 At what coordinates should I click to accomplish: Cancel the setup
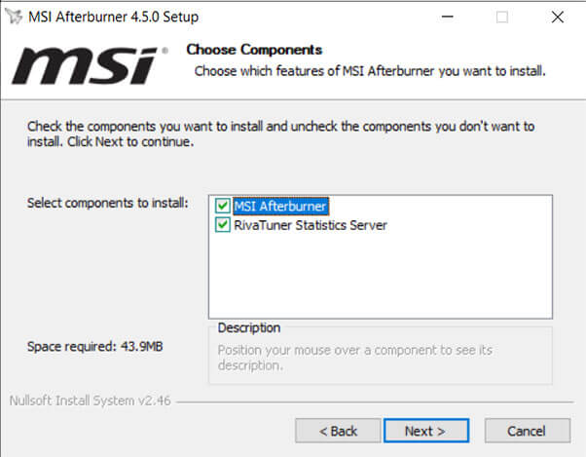[x=528, y=431]
